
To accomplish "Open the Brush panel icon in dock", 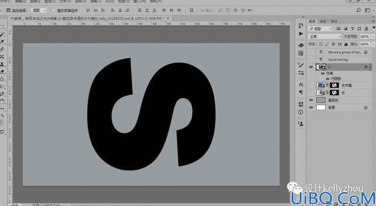I will coord(301,65).
